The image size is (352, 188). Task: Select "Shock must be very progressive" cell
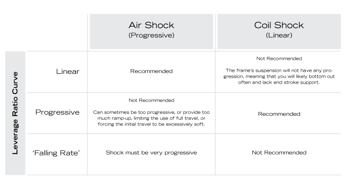151,152
